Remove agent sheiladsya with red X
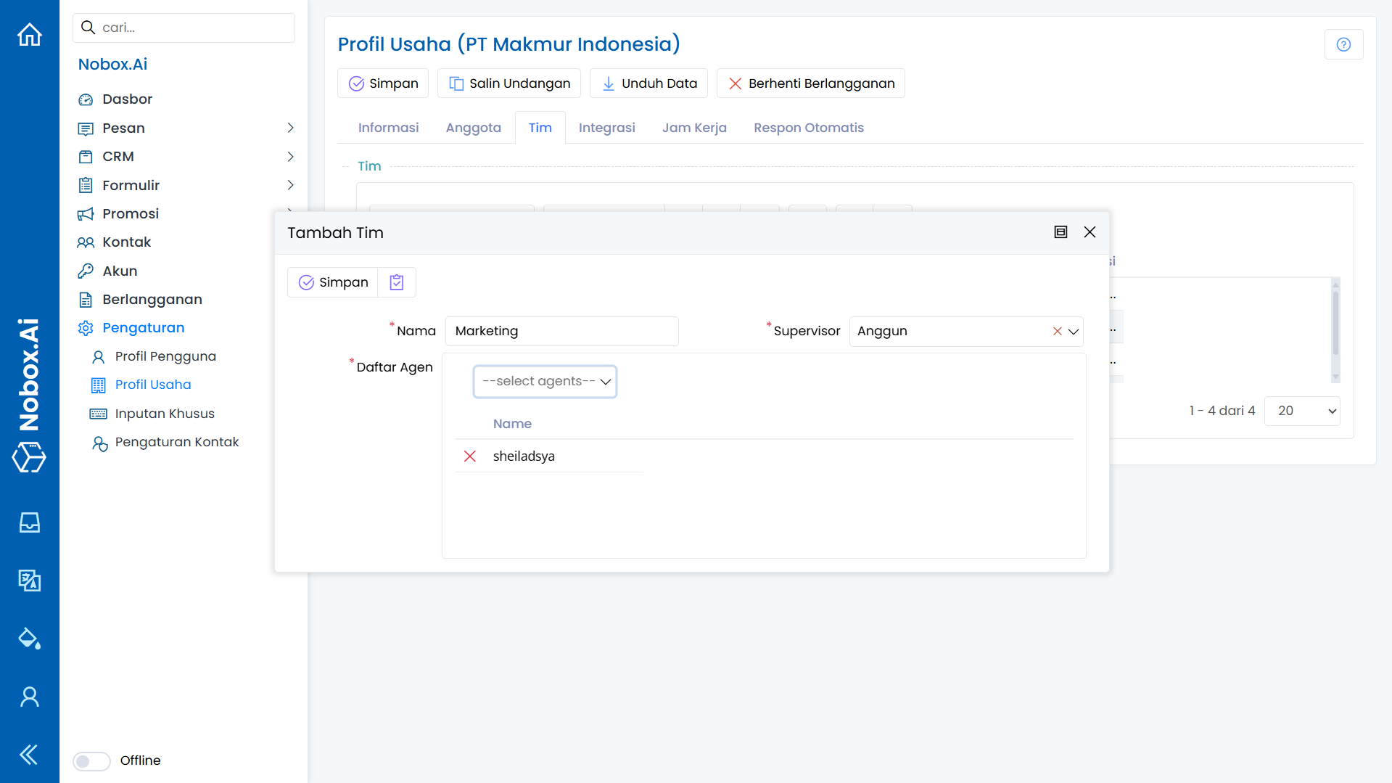The width and height of the screenshot is (1392, 783). point(470,456)
